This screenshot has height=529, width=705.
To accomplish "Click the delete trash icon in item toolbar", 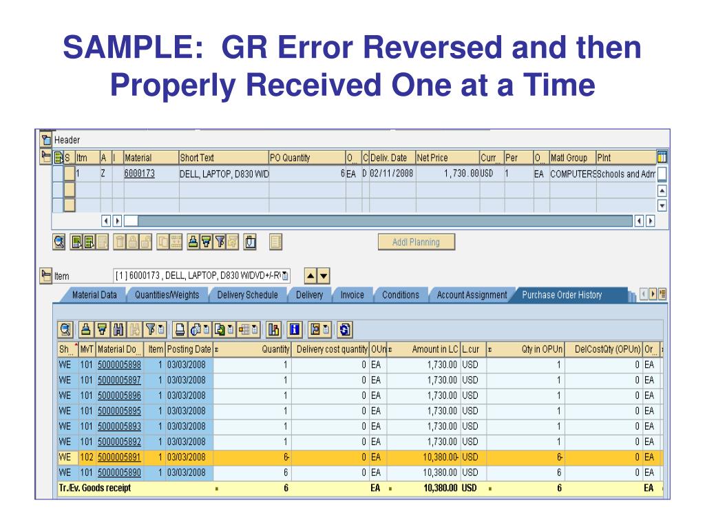I will tap(120, 242).
